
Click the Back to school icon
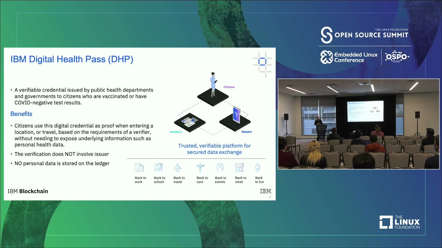tap(158, 168)
